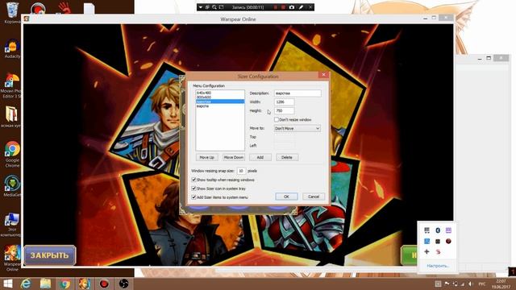Click the OBS taskbar icon

[x=123, y=284]
